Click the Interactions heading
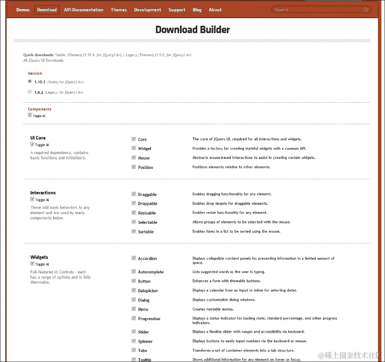Screen dimensions: 385x362 pos(43,193)
